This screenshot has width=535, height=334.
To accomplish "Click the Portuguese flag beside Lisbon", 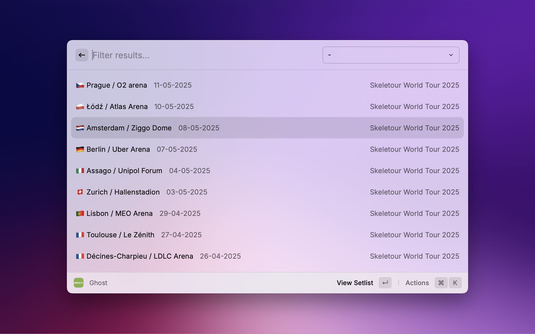I will coord(80,213).
